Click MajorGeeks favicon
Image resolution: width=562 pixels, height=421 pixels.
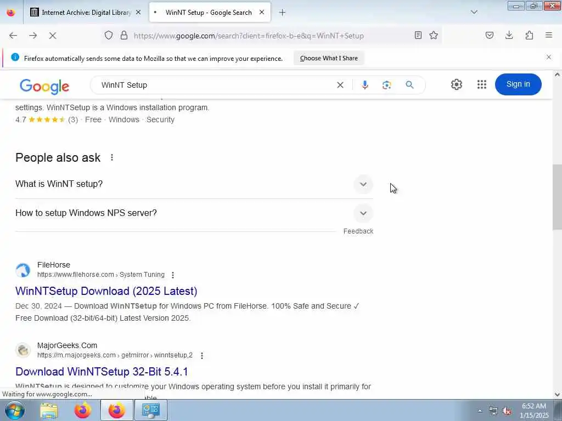(x=23, y=350)
